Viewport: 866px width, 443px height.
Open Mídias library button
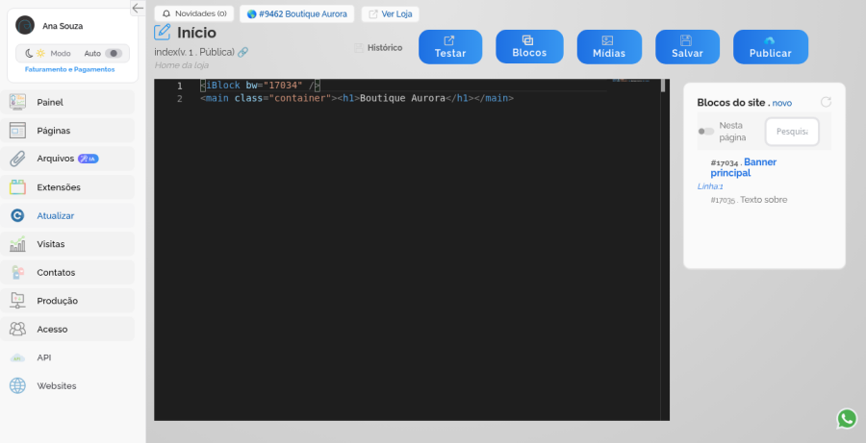609,47
